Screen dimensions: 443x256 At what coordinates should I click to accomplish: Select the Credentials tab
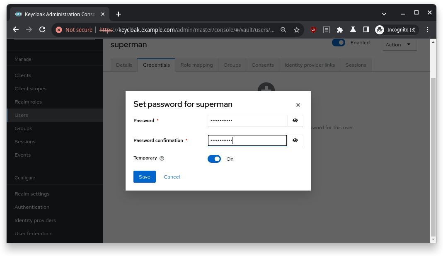pyautogui.click(x=156, y=65)
